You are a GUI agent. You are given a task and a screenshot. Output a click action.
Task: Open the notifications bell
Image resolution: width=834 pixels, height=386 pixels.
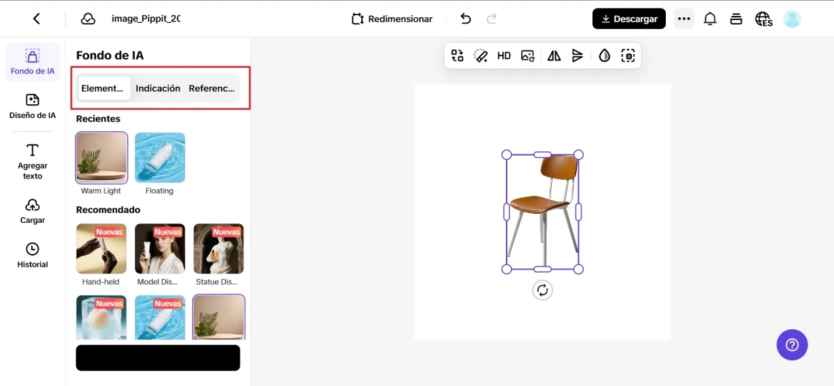[710, 19]
